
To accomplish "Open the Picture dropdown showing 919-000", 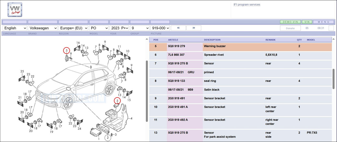I will pos(160,28).
